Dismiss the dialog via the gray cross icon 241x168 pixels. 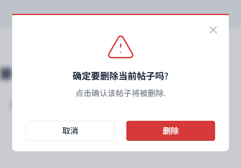[213, 30]
